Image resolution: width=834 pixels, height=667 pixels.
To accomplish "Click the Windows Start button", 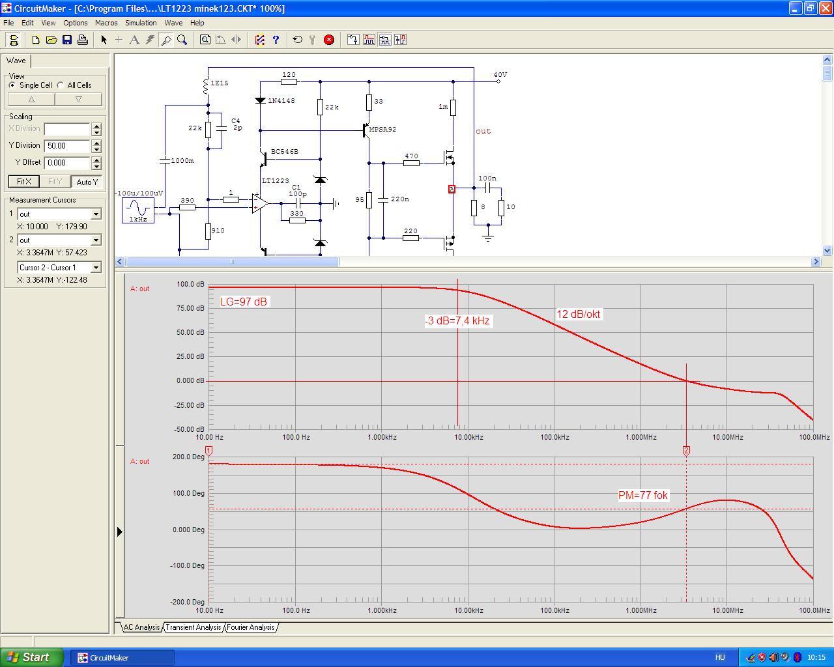I will tap(32, 657).
